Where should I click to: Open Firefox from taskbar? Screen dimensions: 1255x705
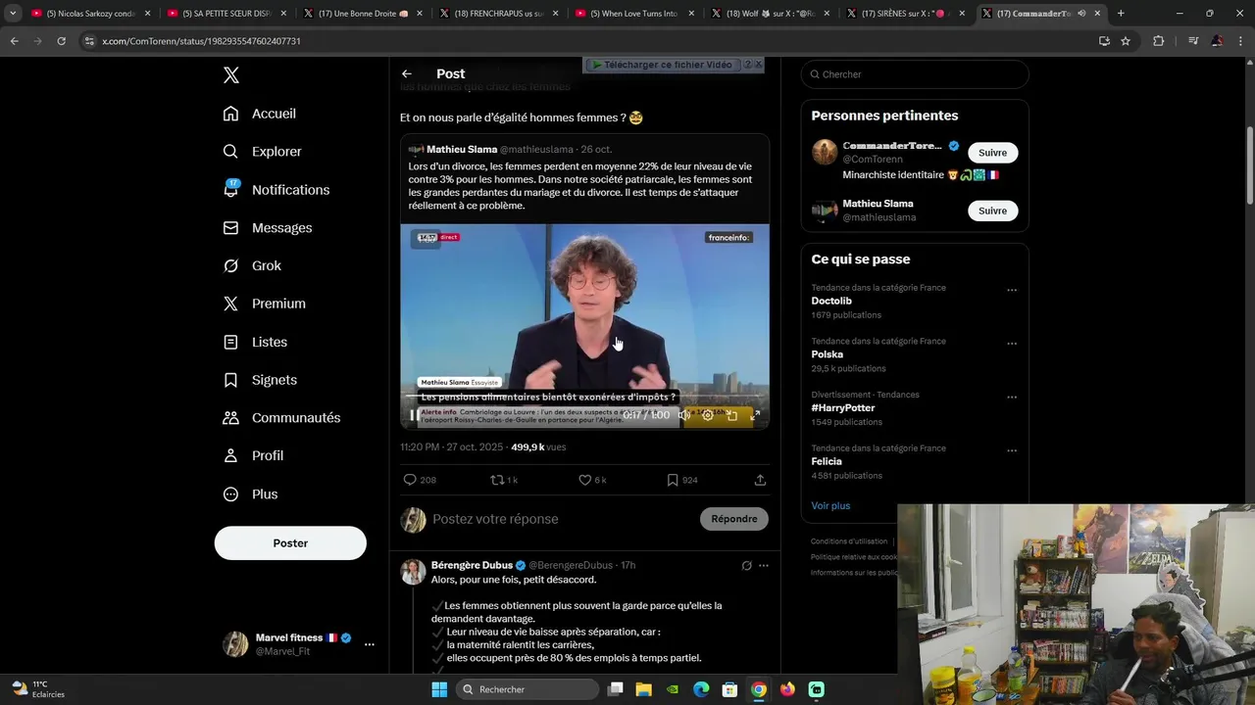(x=787, y=689)
